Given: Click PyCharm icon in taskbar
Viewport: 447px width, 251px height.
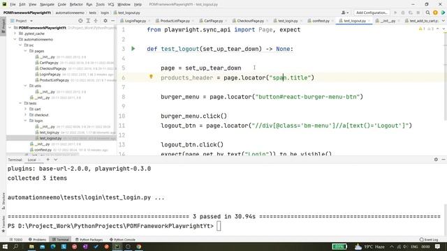Looking at the screenshot, I should [x=117, y=246].
